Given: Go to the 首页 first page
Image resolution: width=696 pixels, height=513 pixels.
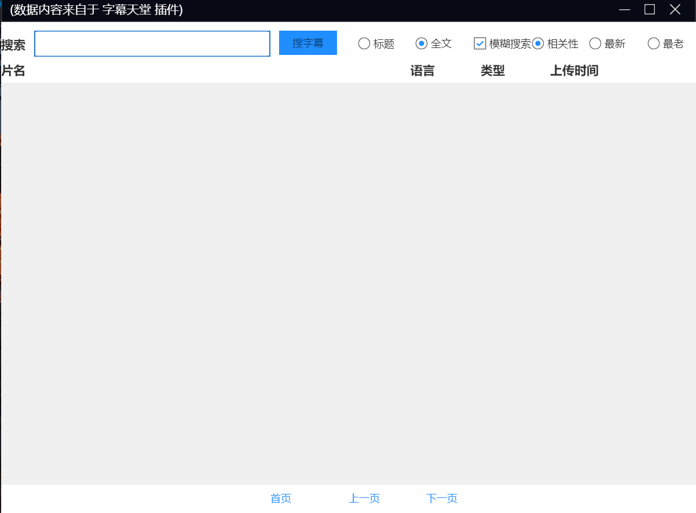Looking at the screenshot, I should pyautogui.click(x=280, y=498).
